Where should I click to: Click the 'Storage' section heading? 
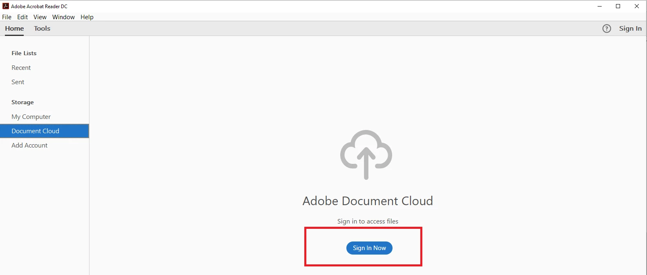tap(22, 102)
